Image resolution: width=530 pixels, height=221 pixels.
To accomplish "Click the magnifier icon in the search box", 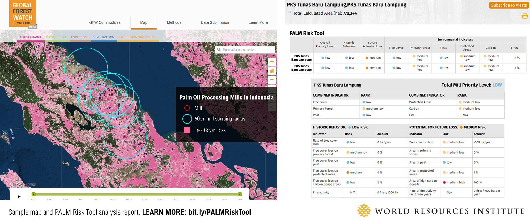I will (x=219, y=49).
